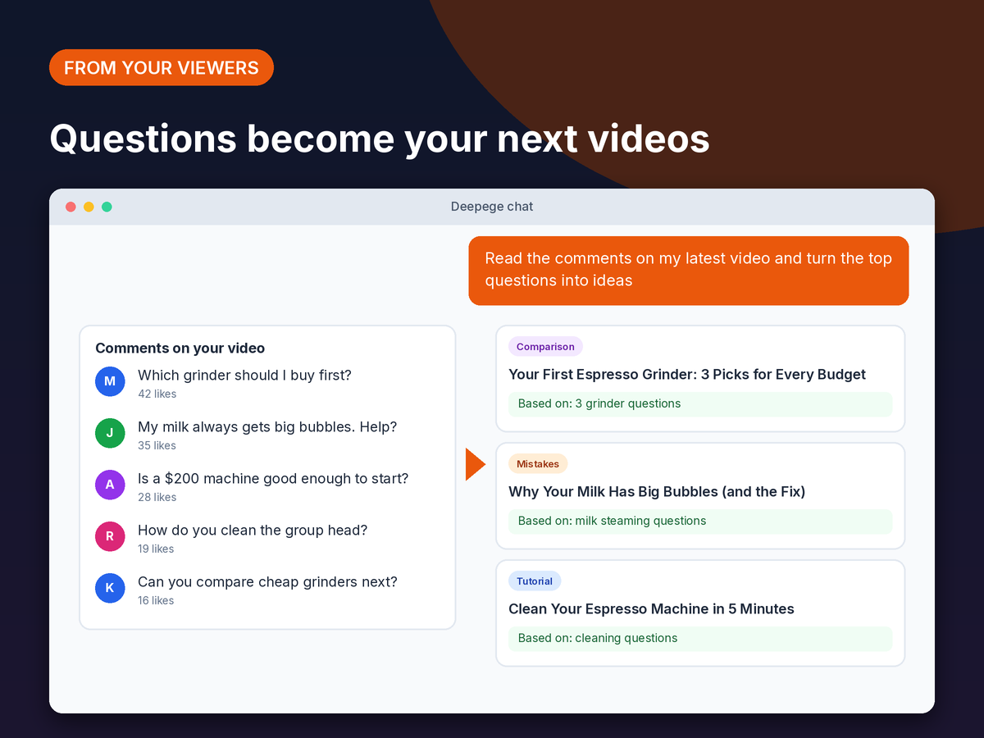Click 'Based on: 3 grinder questions' label

tap(700, 403)
